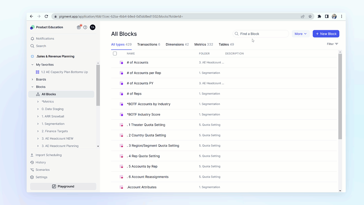The height and width of the screenshot is (205, 364).
Task: Expand the 1. ARR Snowball folder
Action: 38,116
